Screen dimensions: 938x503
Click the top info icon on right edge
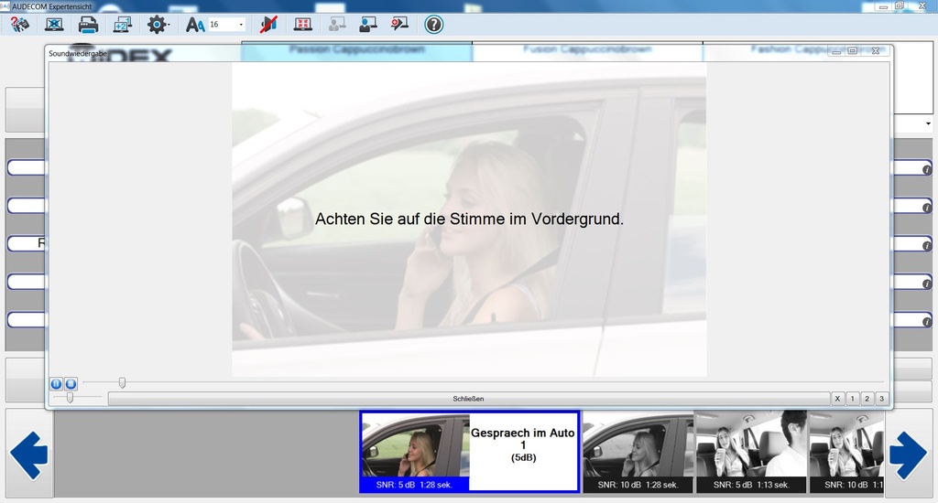tap(927, 170)
